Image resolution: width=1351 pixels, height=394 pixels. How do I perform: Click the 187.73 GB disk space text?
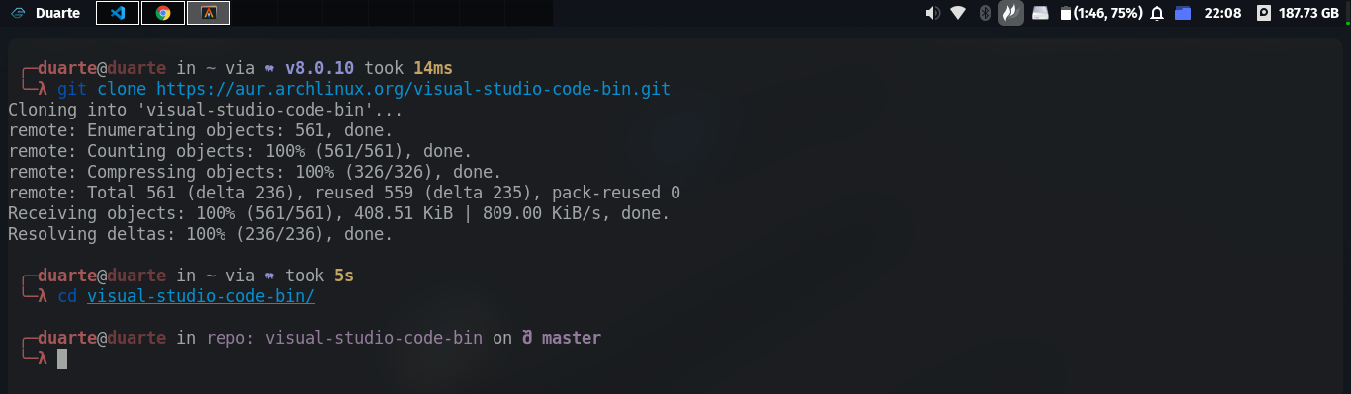(1309, 13)
